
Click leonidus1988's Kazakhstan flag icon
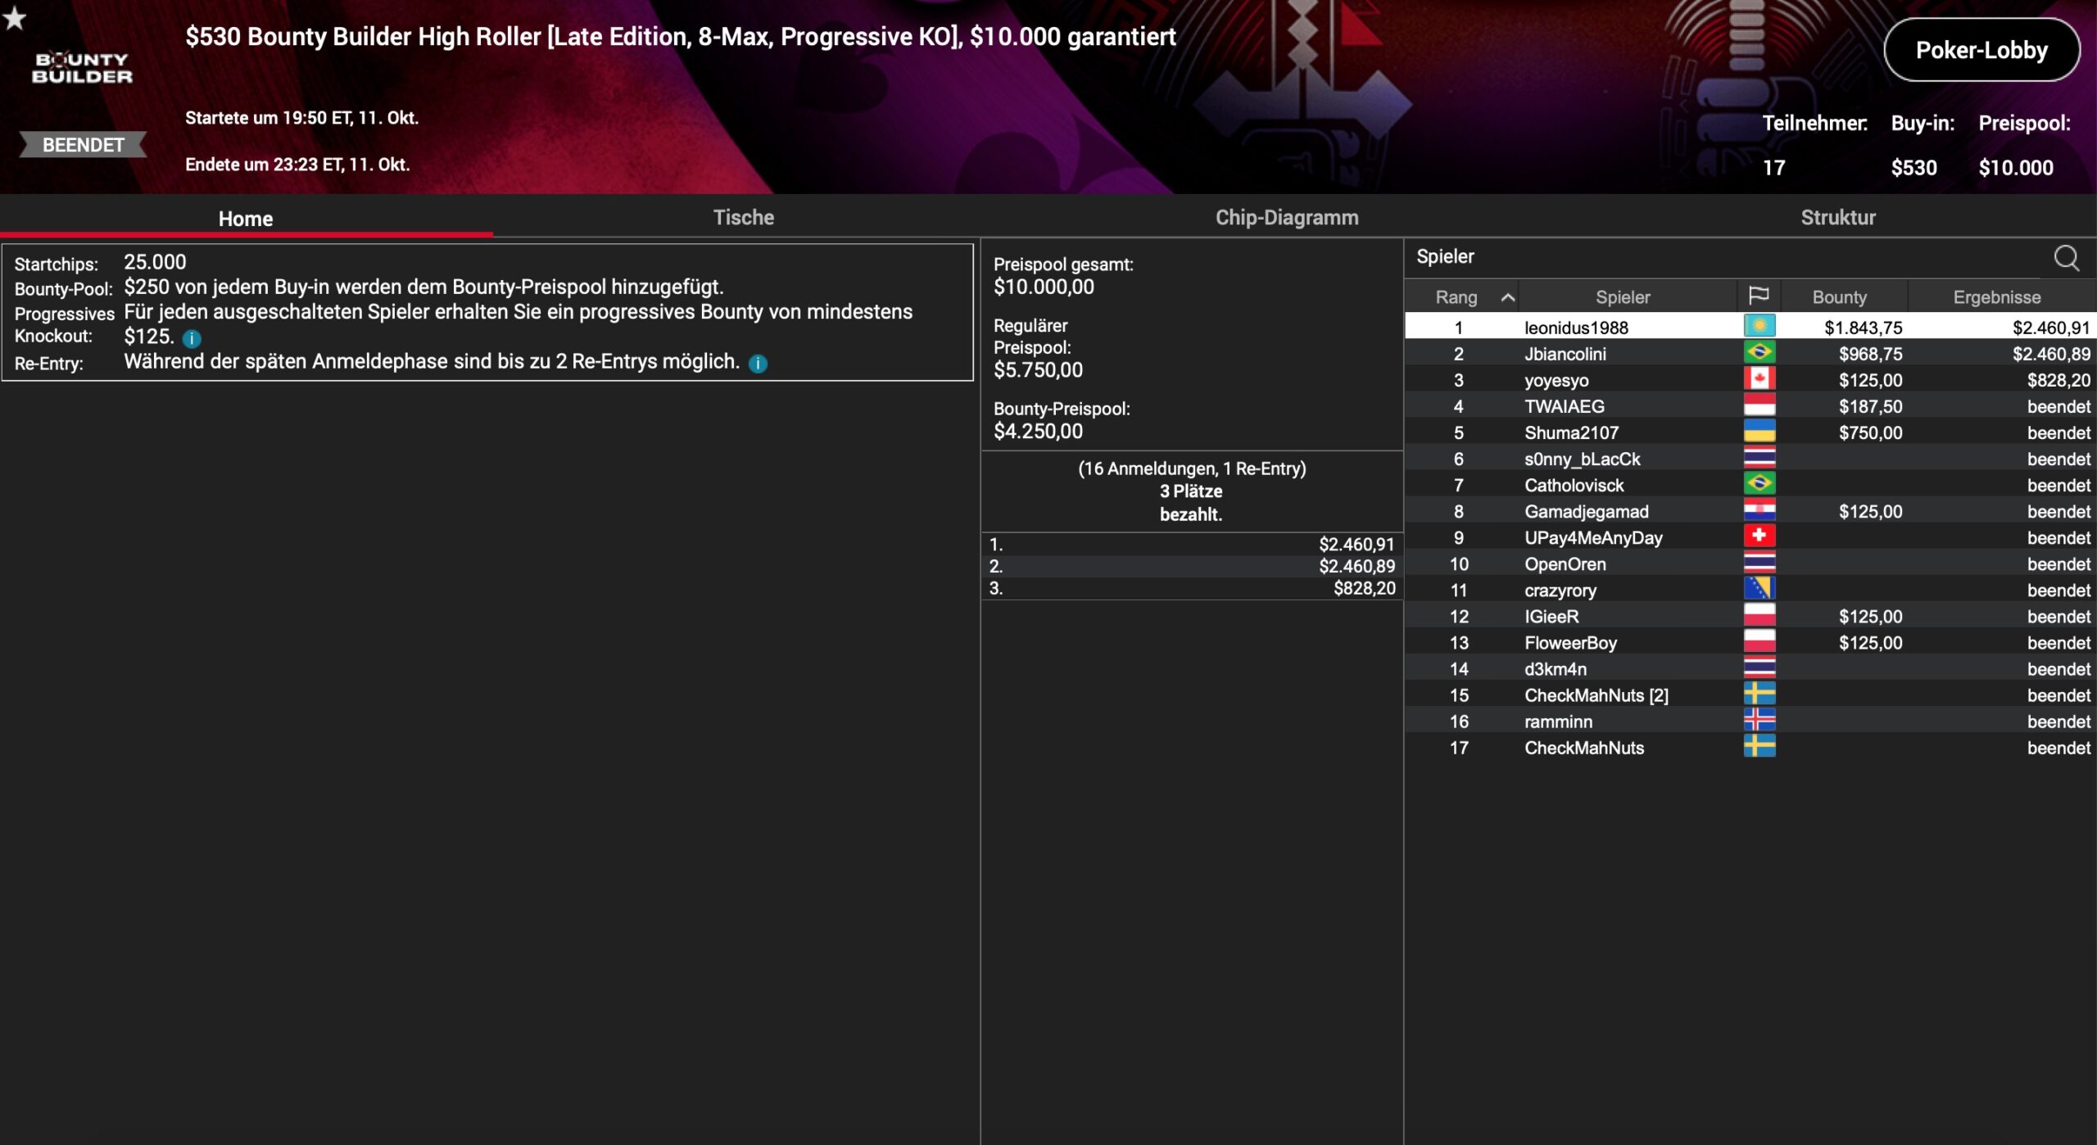click(x=1759, y=327)
